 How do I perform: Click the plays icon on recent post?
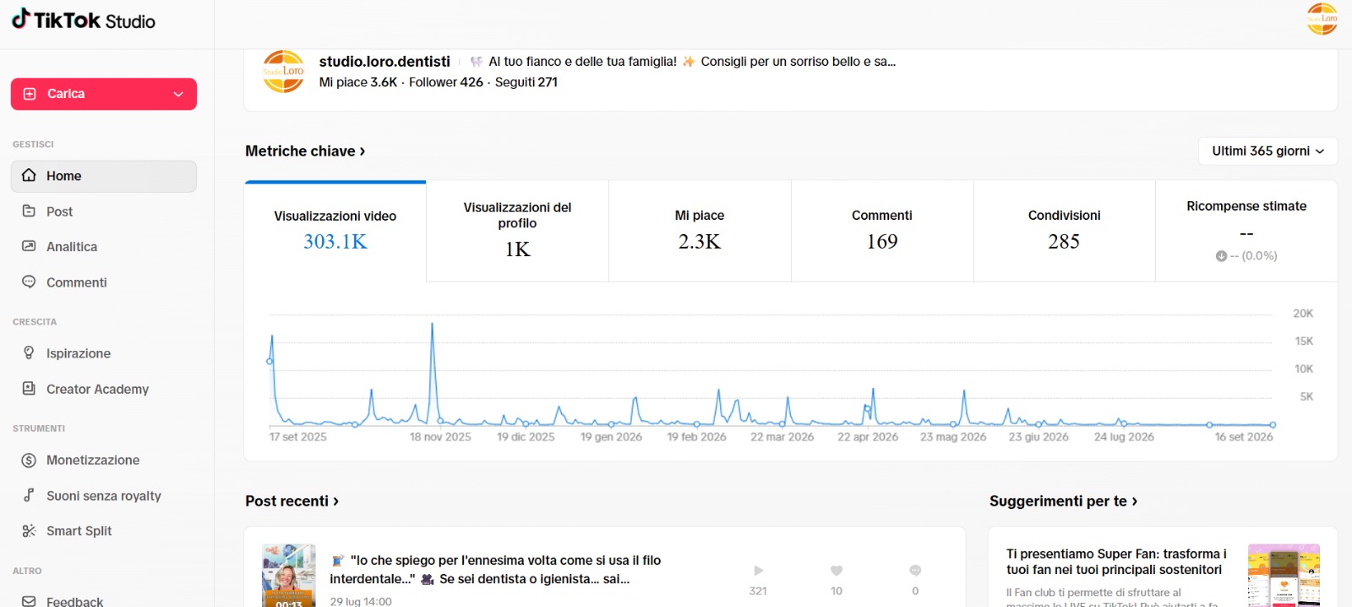pos(758,571)
